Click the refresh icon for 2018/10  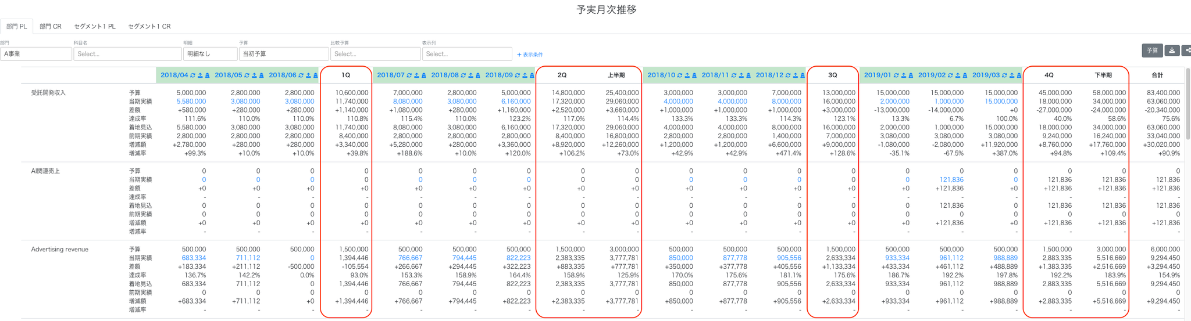680,75
